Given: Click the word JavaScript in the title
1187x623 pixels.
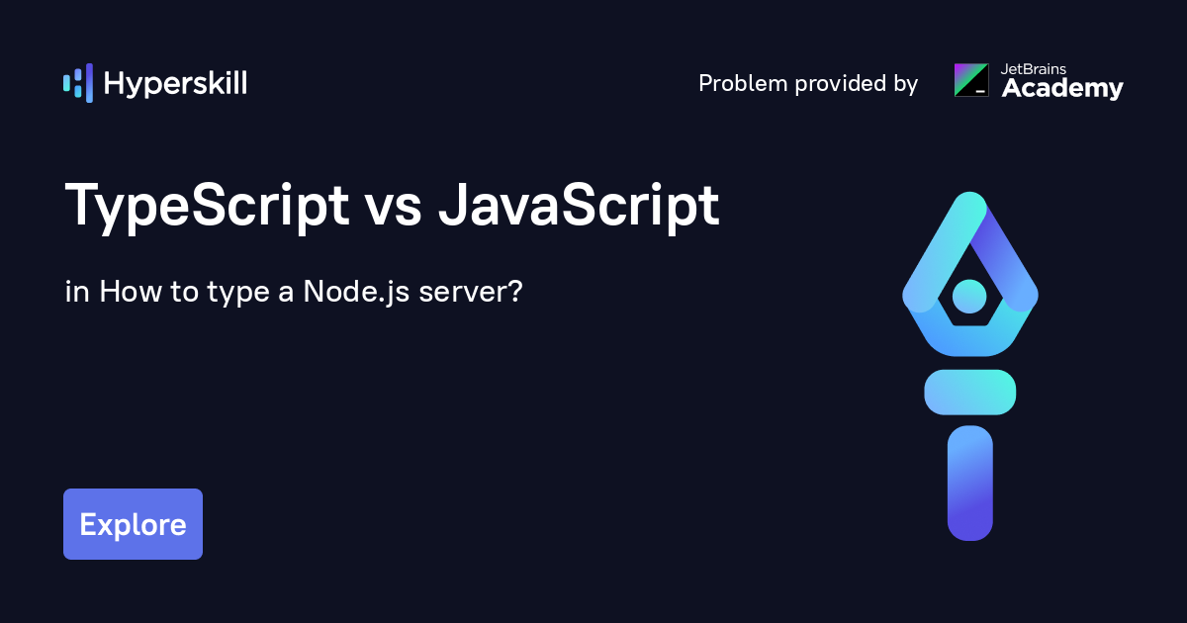Looking at the screenshot, I should pos(578,208).
